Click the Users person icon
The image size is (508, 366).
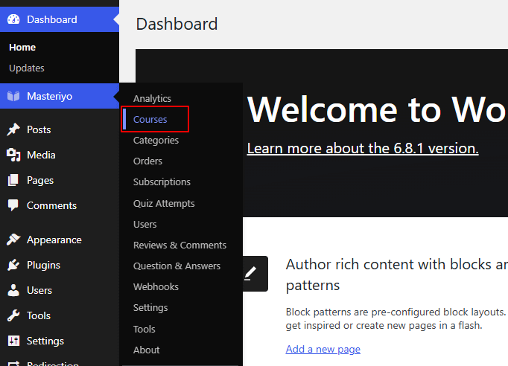click(x=13, y=290)
